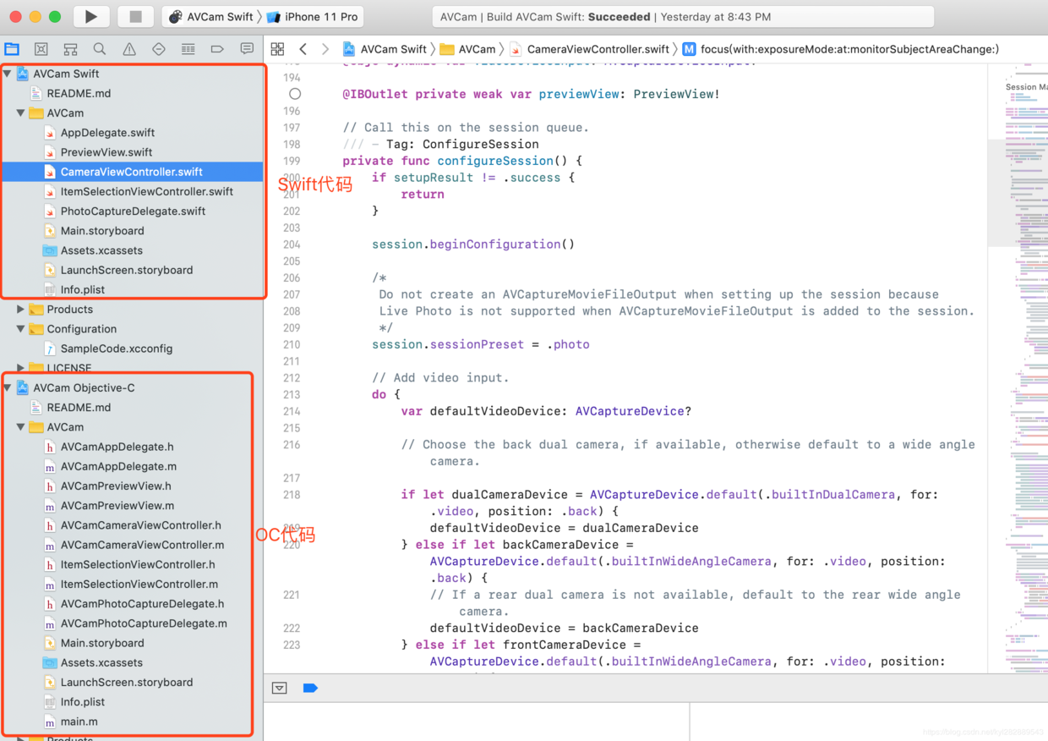Open AppDelegate.swift

[107, 132]
